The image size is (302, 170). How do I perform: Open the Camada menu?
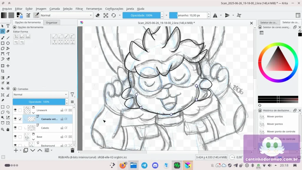(x=55, y=9)
